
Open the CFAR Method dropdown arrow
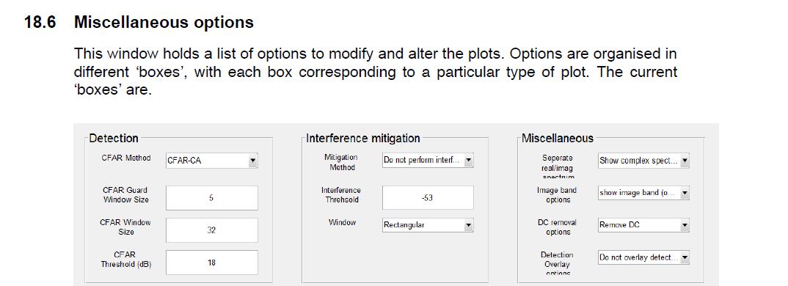253,161
